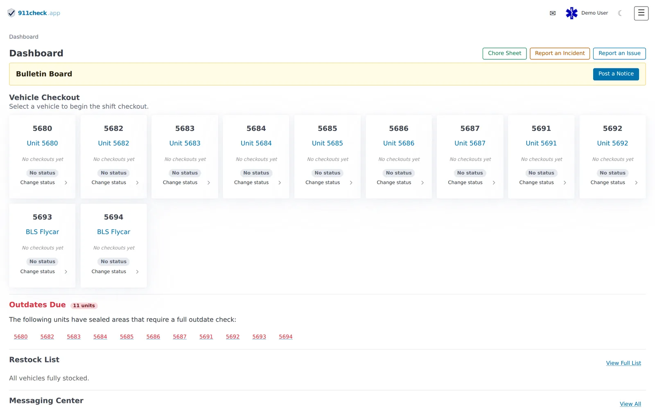Viewport: 655px width, 409px height.
Task: Open outdate link 5692
Action: point(233,337)
